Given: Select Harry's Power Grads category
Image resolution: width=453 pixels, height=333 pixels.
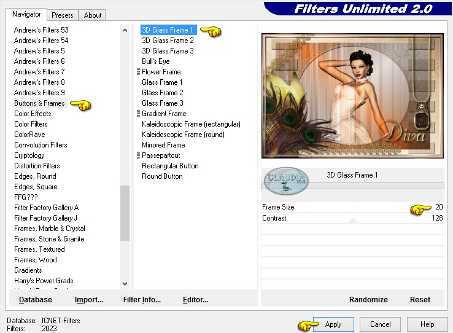Looking at the screenshot, I should click(x=44, y=281).
